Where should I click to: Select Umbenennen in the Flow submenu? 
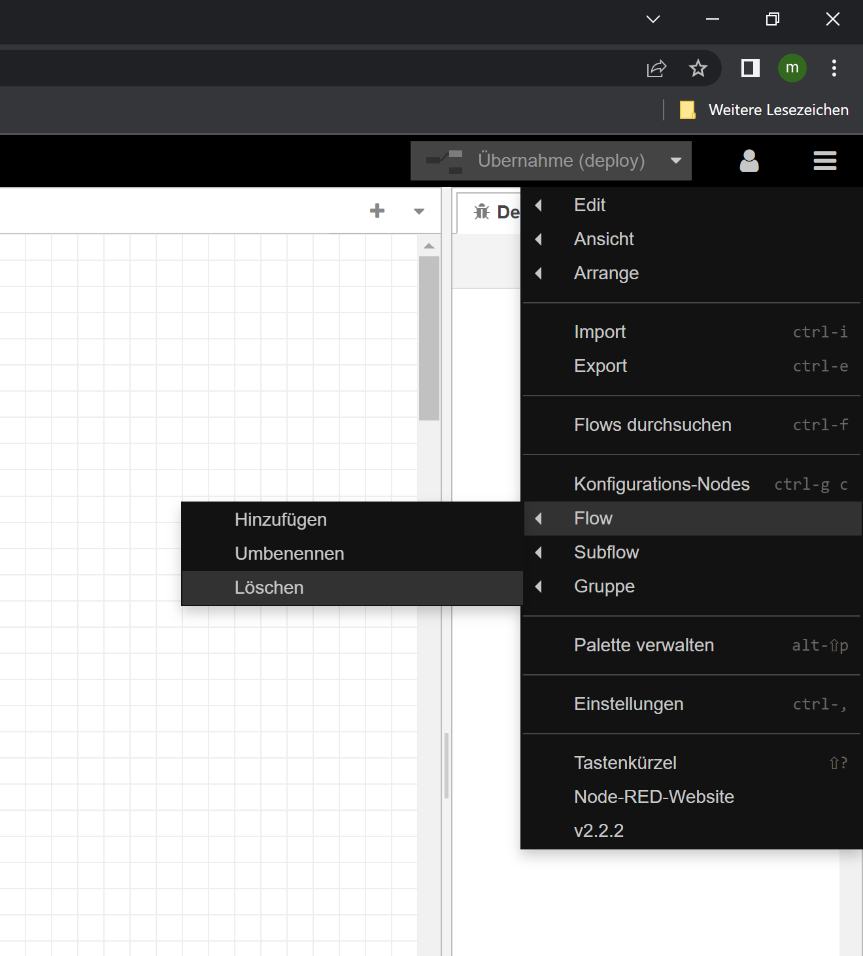(352, 554)
